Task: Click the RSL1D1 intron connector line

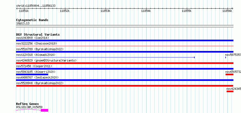Action: [28, 110]
